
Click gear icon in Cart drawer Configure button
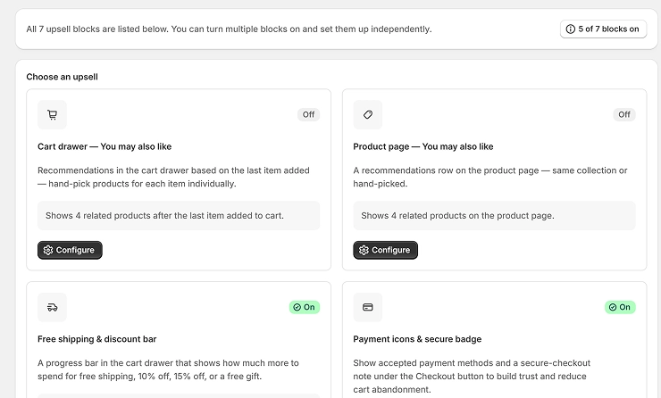(x=48, y=250)
